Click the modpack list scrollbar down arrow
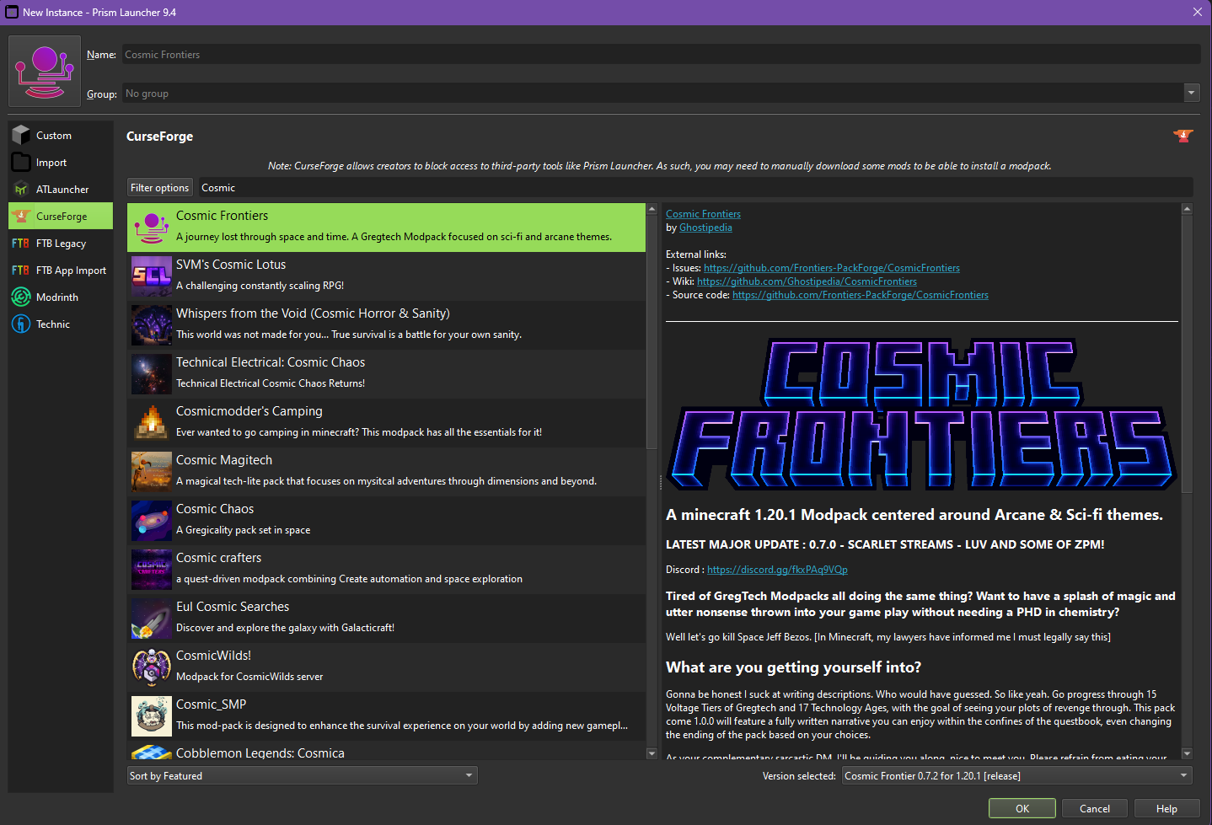1212x825 pixels. [x=652, y=753]
